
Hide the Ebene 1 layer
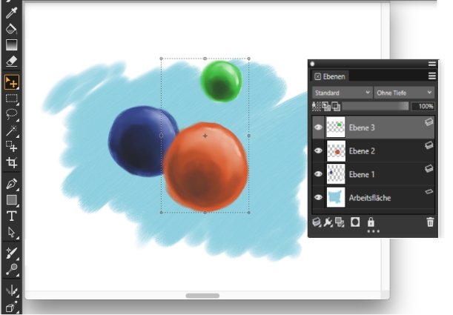coord(318,174)
